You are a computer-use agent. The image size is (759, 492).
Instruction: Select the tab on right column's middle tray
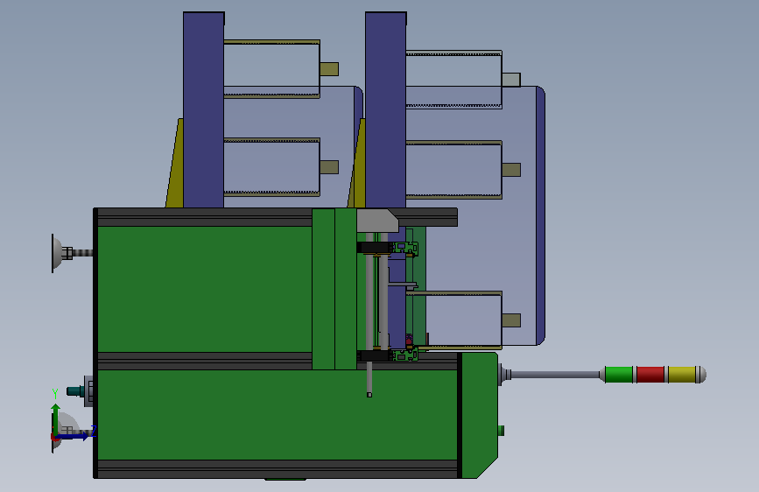click(511, 170)
